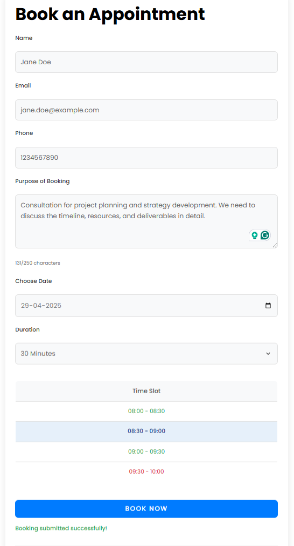
Task: Select the 08:00 - 08:30 time slot
Action: pyautogui.click(x=146, y=411)
